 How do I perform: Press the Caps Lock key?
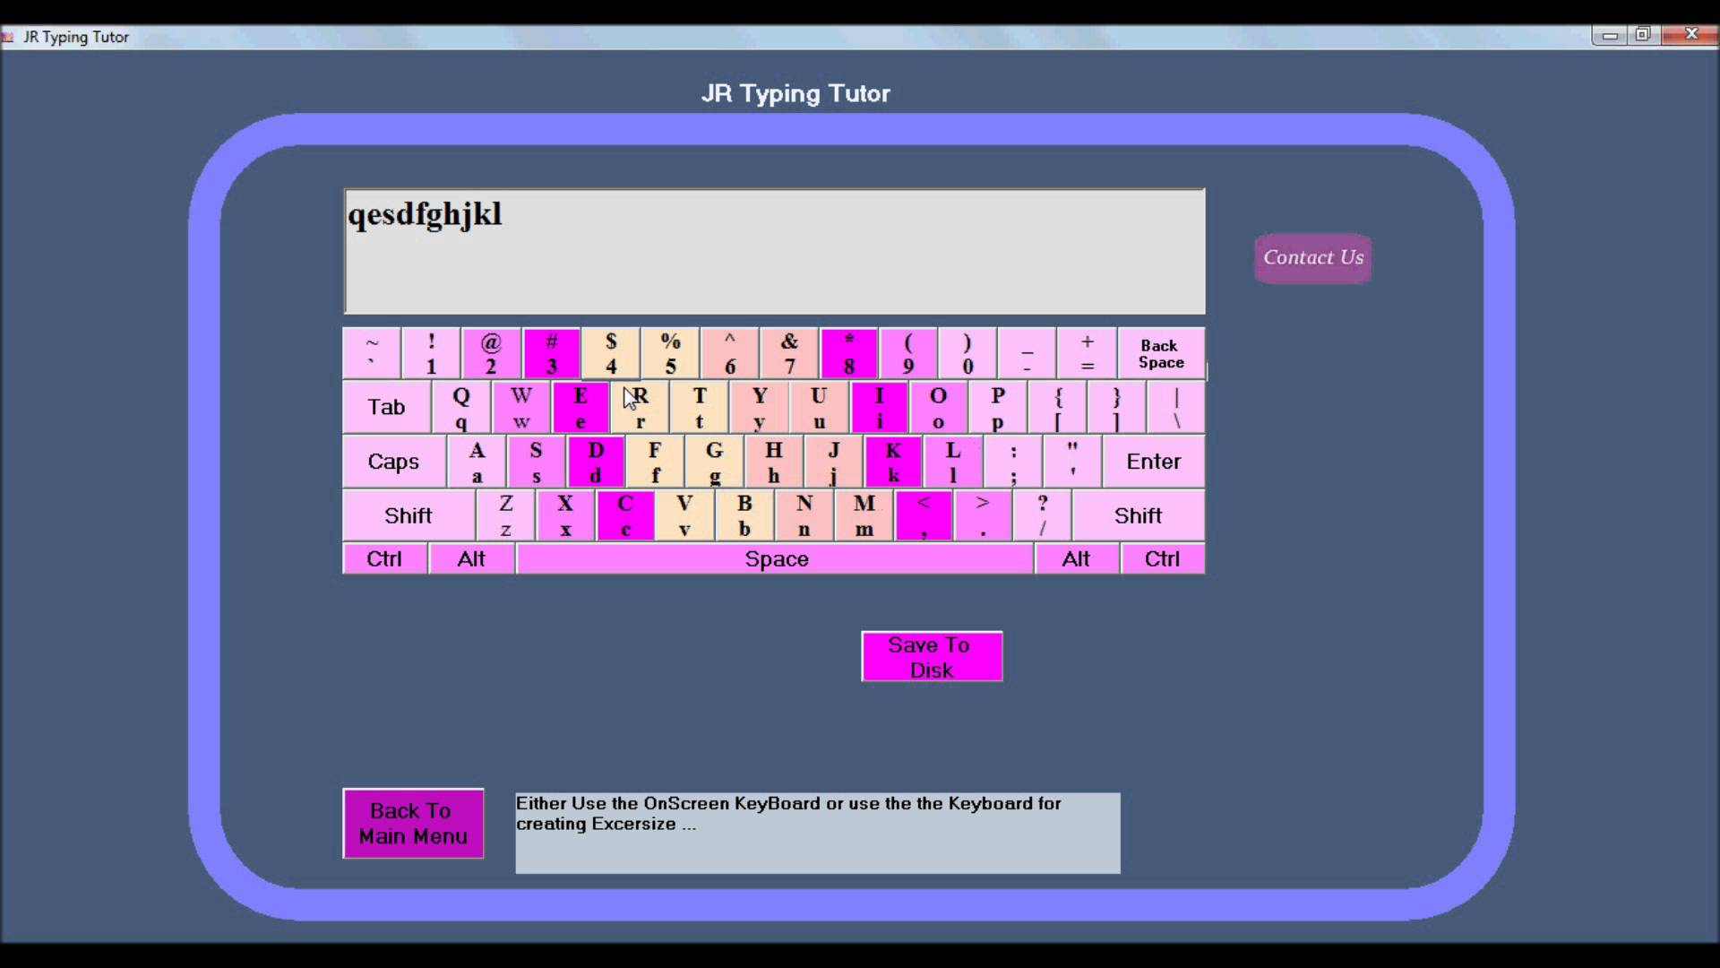(x=393, y=461)
